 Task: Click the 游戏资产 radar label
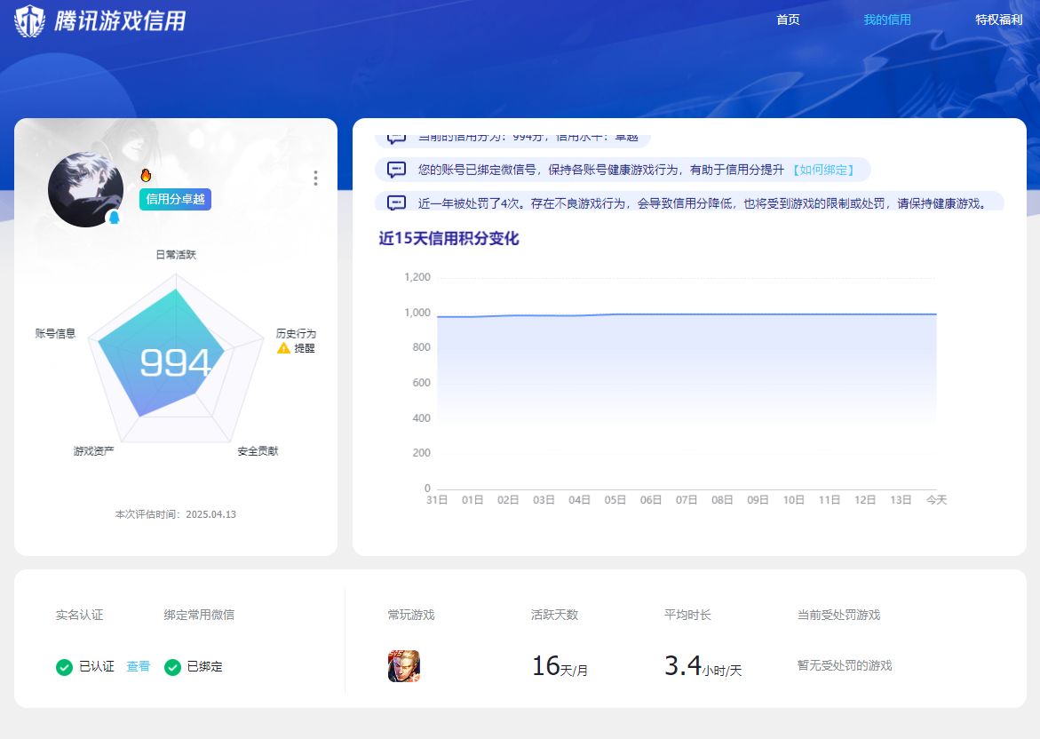[x=93, y=451]
